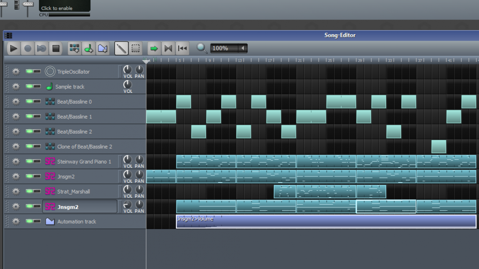Click the Record button in Song-Editor toolbar
This screenshot has width=479, height=269.
[27, 48]
